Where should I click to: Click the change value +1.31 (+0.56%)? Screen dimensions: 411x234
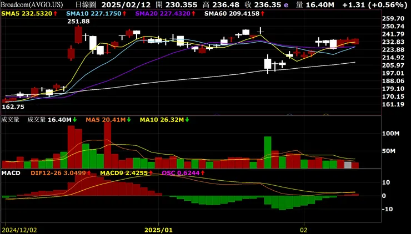click(374, 4)
